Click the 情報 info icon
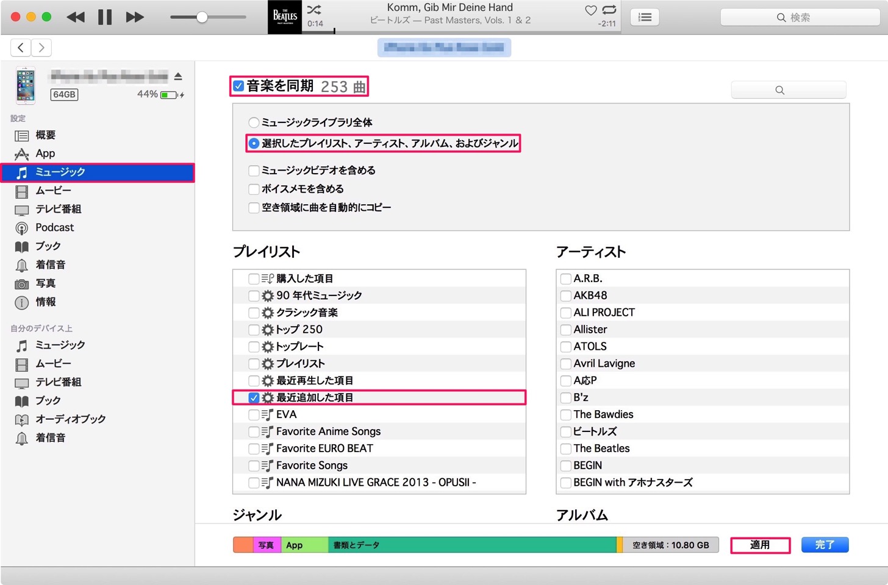888x585 pixels. click(x=22, y=302)
